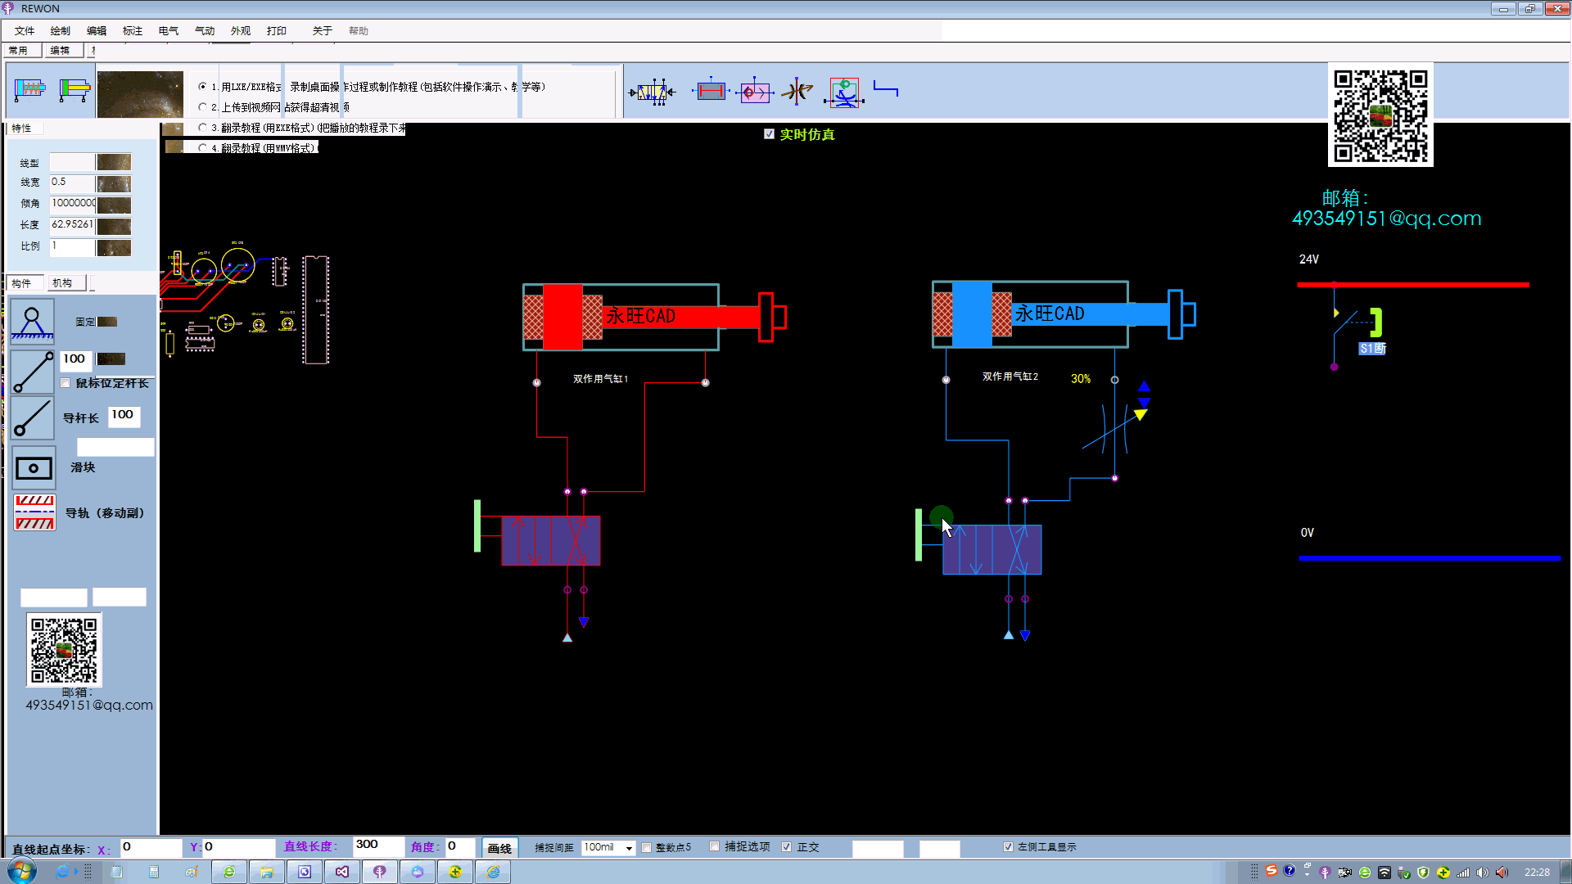Choose the slider block icon
1572x884 pixels.
point(34,468)
